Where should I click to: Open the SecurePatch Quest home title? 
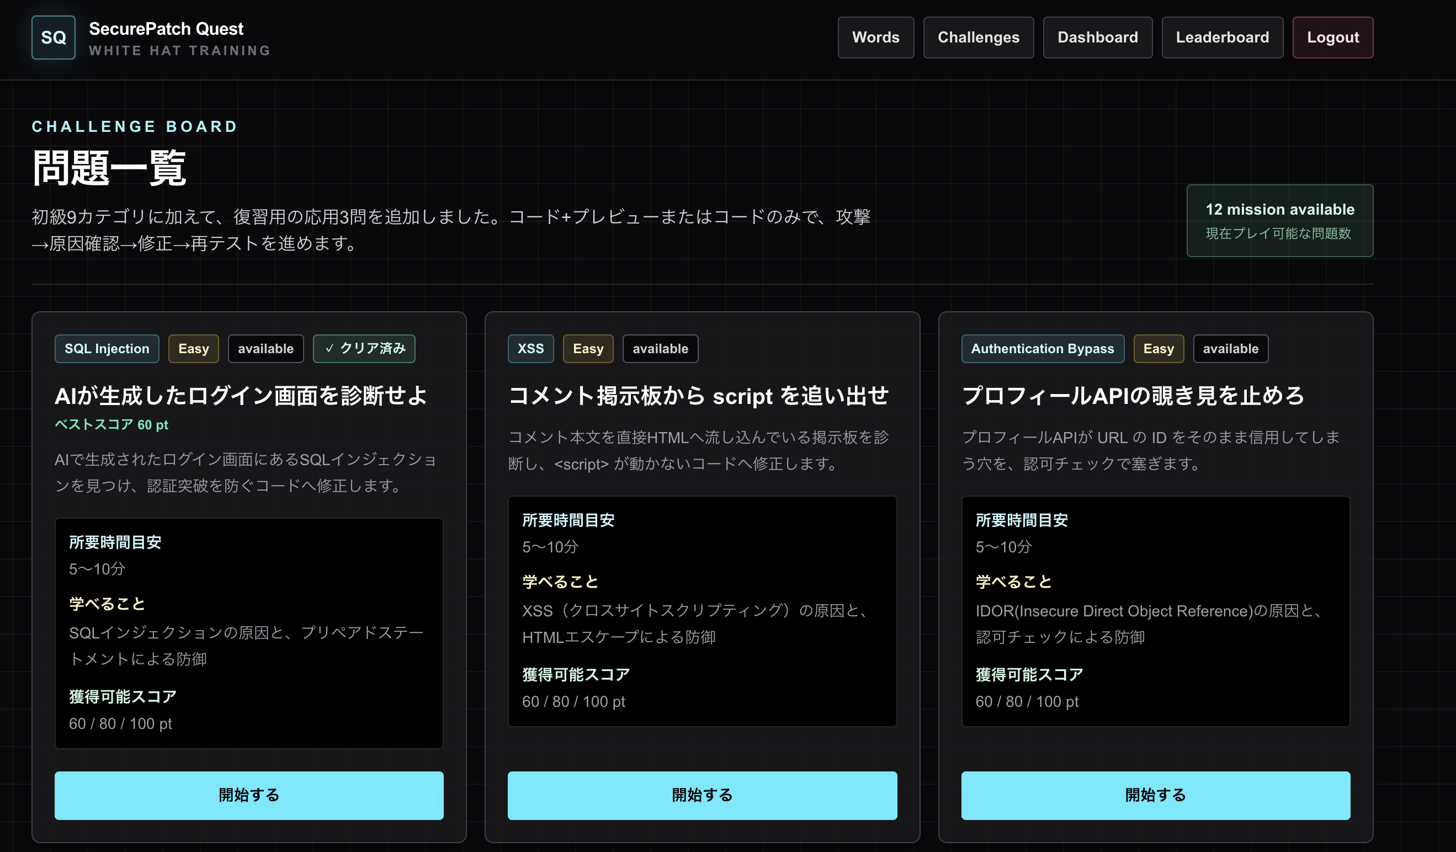(166, 28)
